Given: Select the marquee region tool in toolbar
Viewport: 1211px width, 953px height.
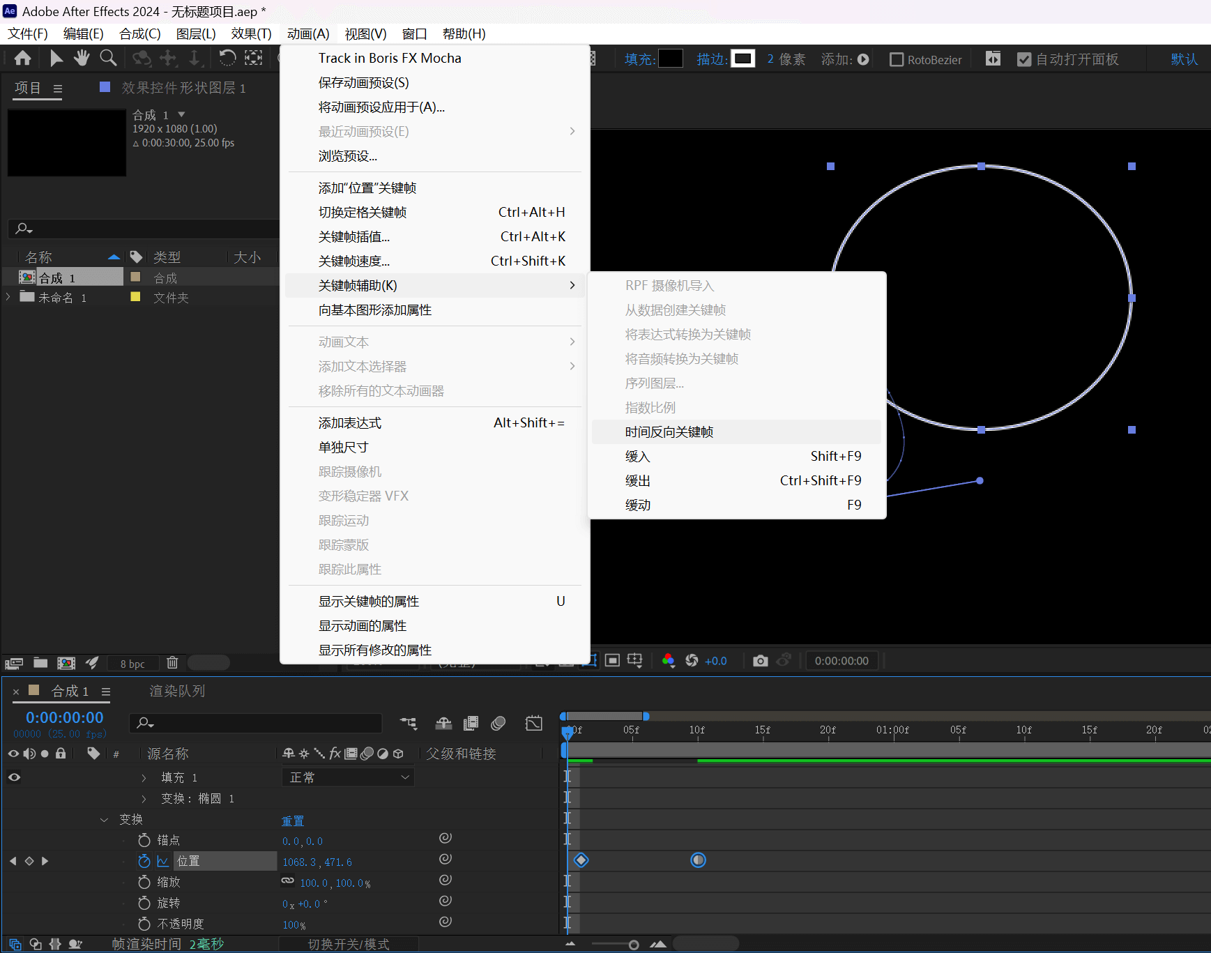Looking at the screenshot, I should [254, 59].
